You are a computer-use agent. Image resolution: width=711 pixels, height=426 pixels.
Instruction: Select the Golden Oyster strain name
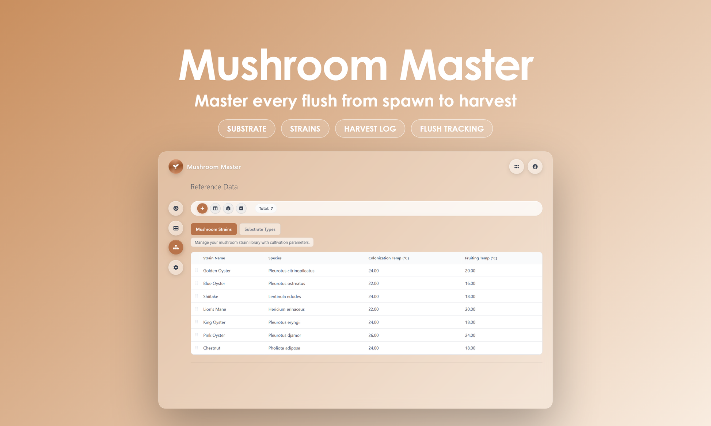pos(217,271)
